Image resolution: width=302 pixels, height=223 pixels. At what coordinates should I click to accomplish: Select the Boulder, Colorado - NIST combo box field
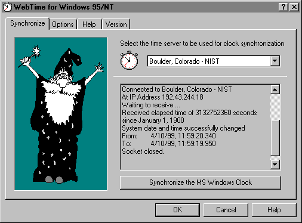[214, 61]
